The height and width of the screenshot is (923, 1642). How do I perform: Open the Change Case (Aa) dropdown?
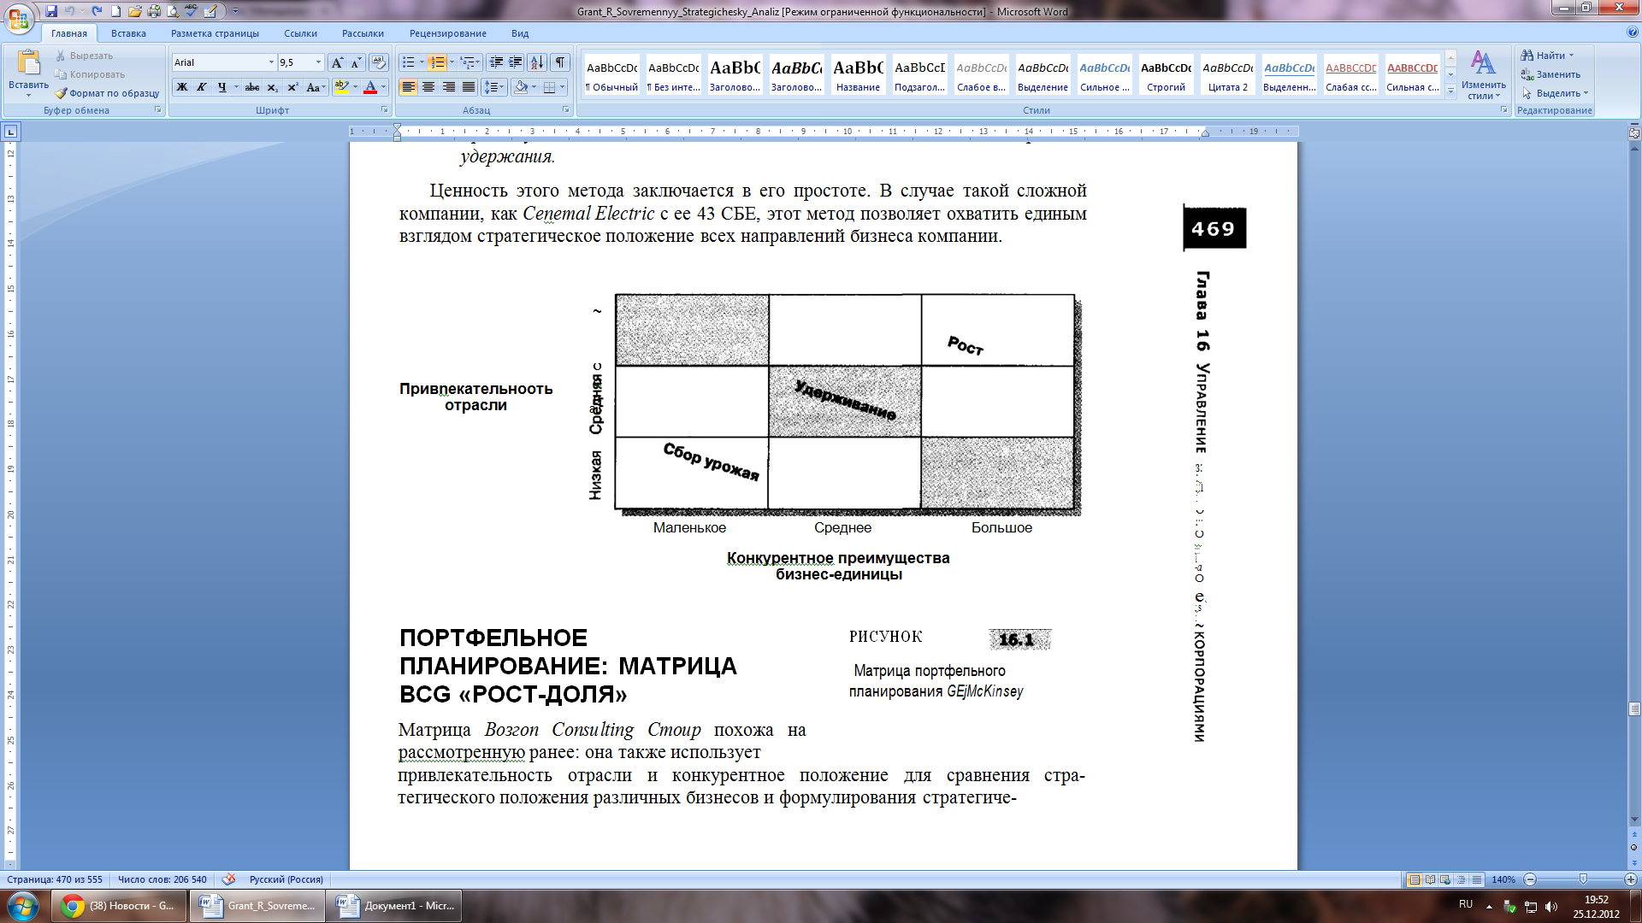tap(316, 87)
